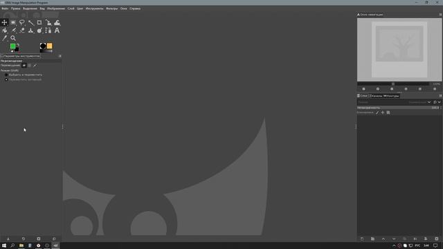The image size is (443, 249).
Task: Select the Paintbrush tool
Action: pos(13,30)
